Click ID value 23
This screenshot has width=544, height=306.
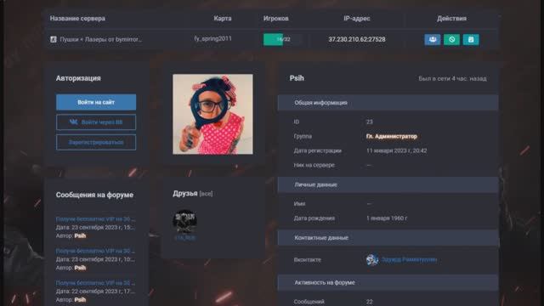[x=370, y=122]
